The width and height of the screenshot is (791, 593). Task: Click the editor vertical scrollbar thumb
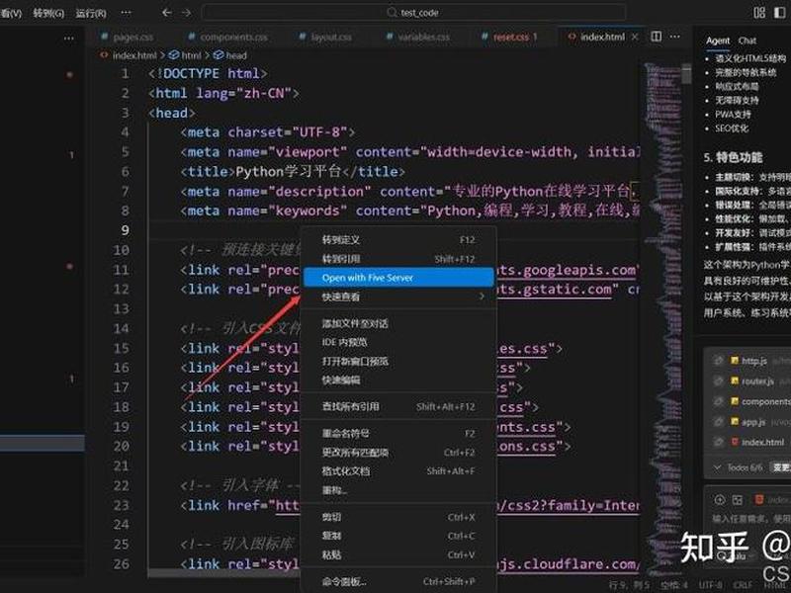pos(686,73)
